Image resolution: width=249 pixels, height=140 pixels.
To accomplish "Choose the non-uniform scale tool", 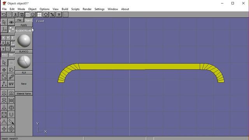I will coord(4,77).
